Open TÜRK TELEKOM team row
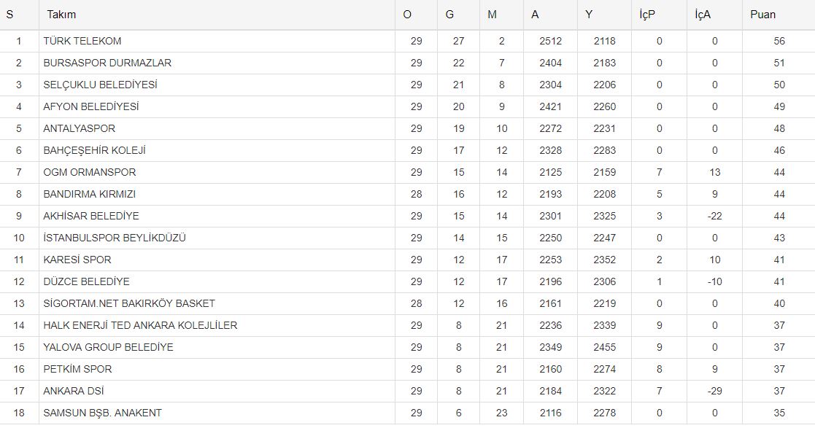 click(82, 41)
